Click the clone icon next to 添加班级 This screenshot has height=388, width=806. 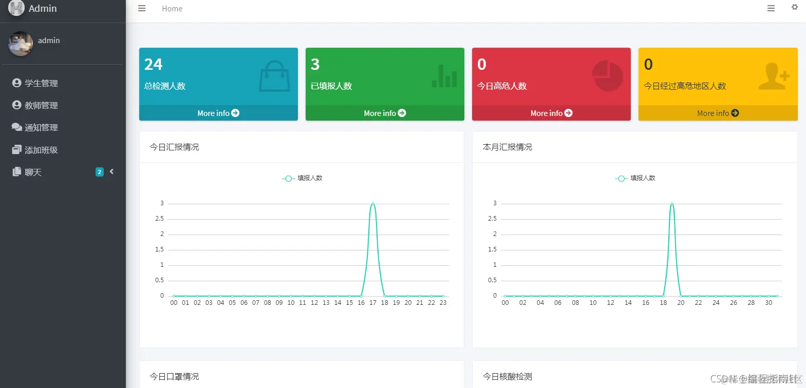coord(17,149)
